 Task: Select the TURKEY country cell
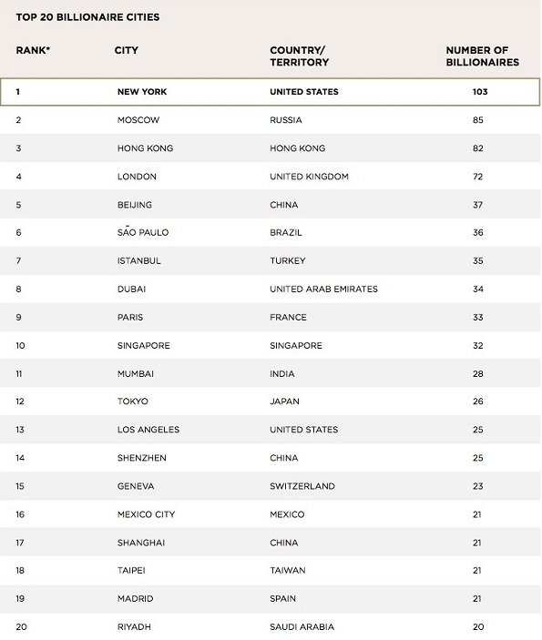pos(287,260)
